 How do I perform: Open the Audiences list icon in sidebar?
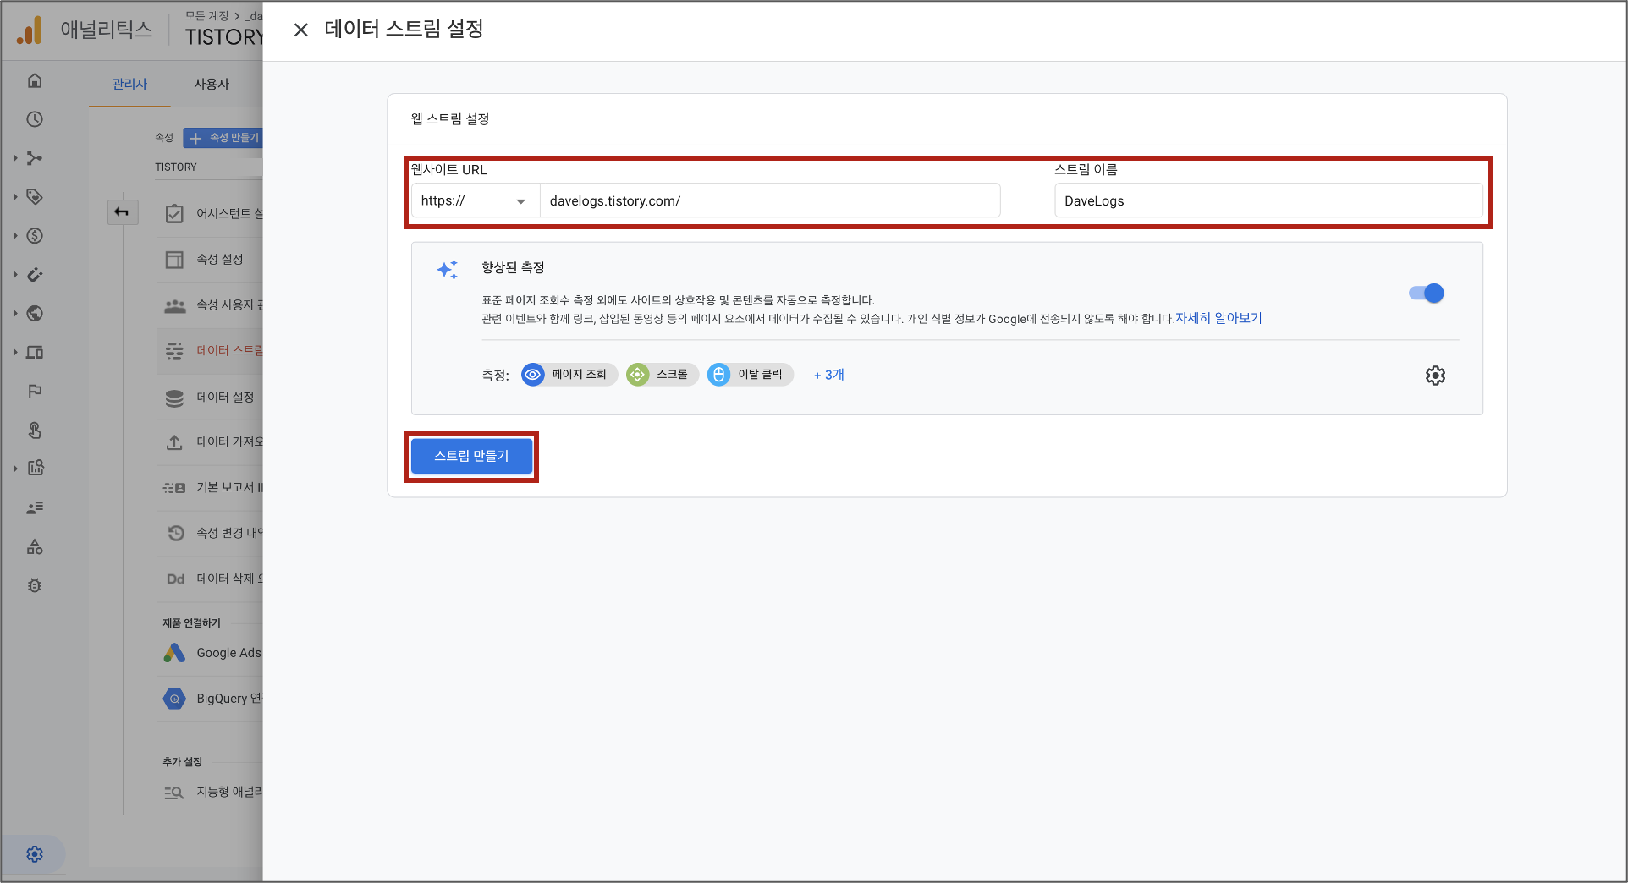click(x=35, y=507)
